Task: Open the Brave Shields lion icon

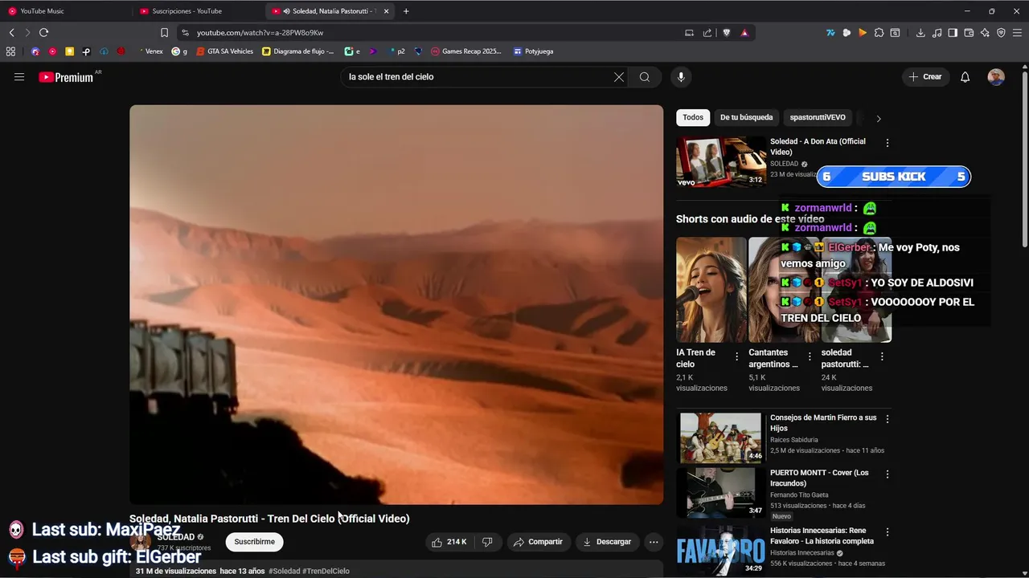Action: pos(727,33)
